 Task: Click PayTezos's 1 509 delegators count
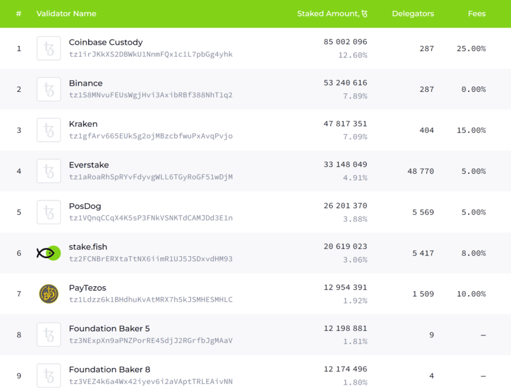423,295
